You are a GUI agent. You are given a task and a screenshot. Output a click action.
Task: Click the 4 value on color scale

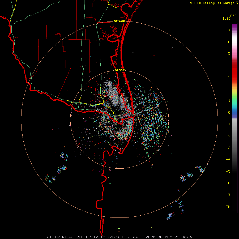coord(229,65)
